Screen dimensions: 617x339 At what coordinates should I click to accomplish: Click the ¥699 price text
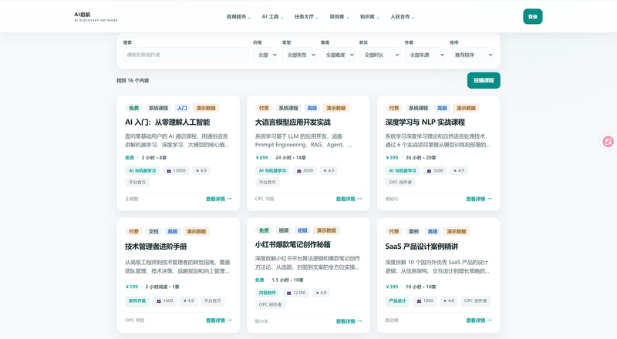pyautogui.click(x=261, y=158)
